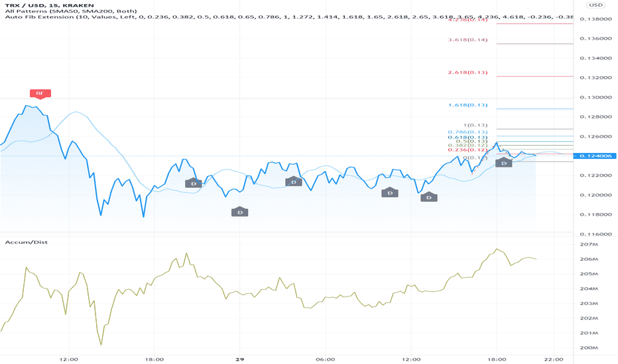Click the 0.116000 price axis label
The image size is (618, 364).
596,234
